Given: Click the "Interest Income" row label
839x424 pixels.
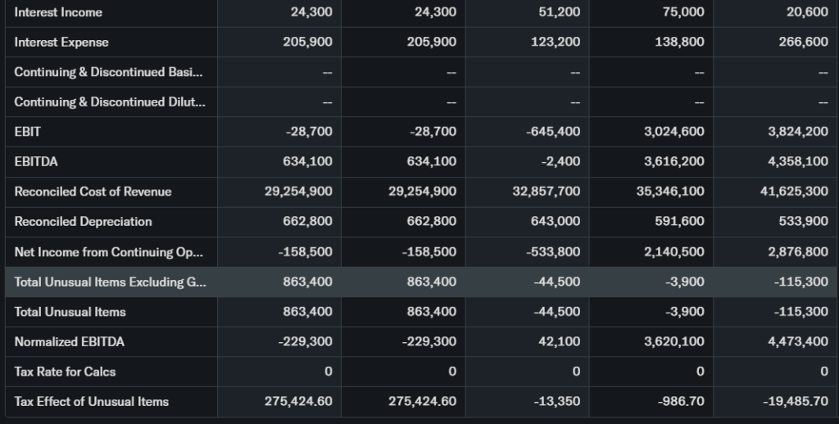Looking at the screenshot, I should pyautogui.click(x=58, y=12).
